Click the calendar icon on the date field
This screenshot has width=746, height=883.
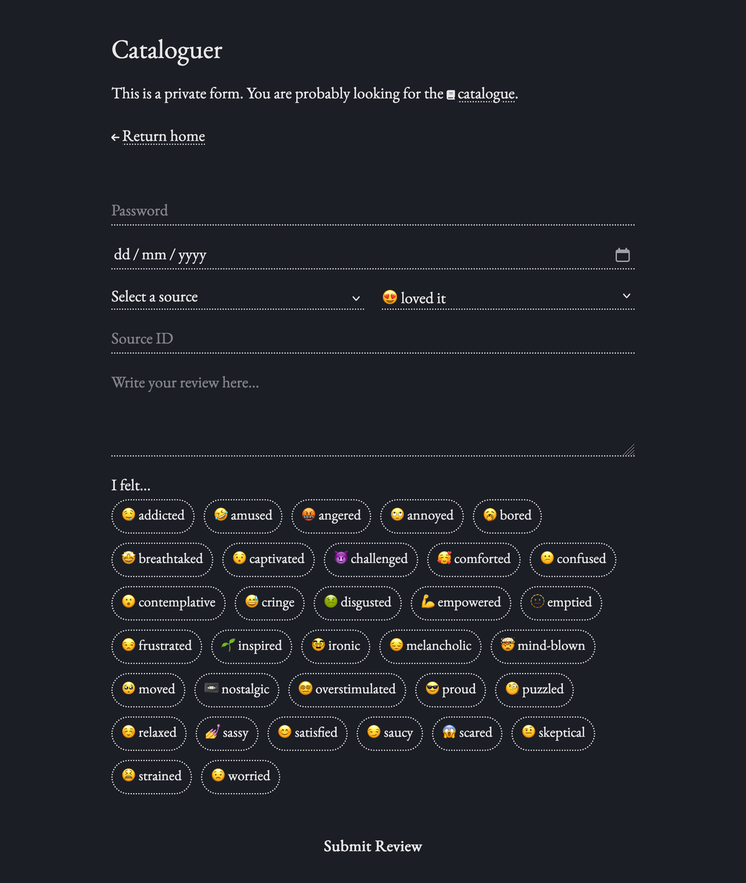click(623, 254)
